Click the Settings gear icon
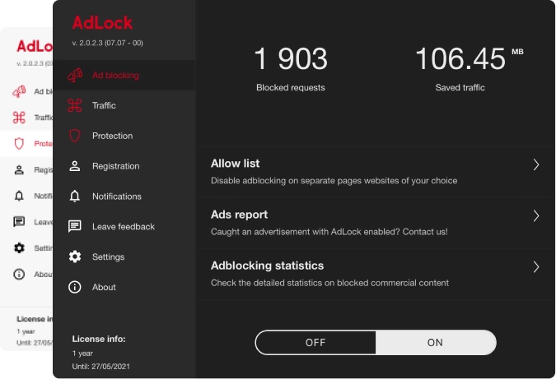This screenshot has height=379, width=556. 75,257
